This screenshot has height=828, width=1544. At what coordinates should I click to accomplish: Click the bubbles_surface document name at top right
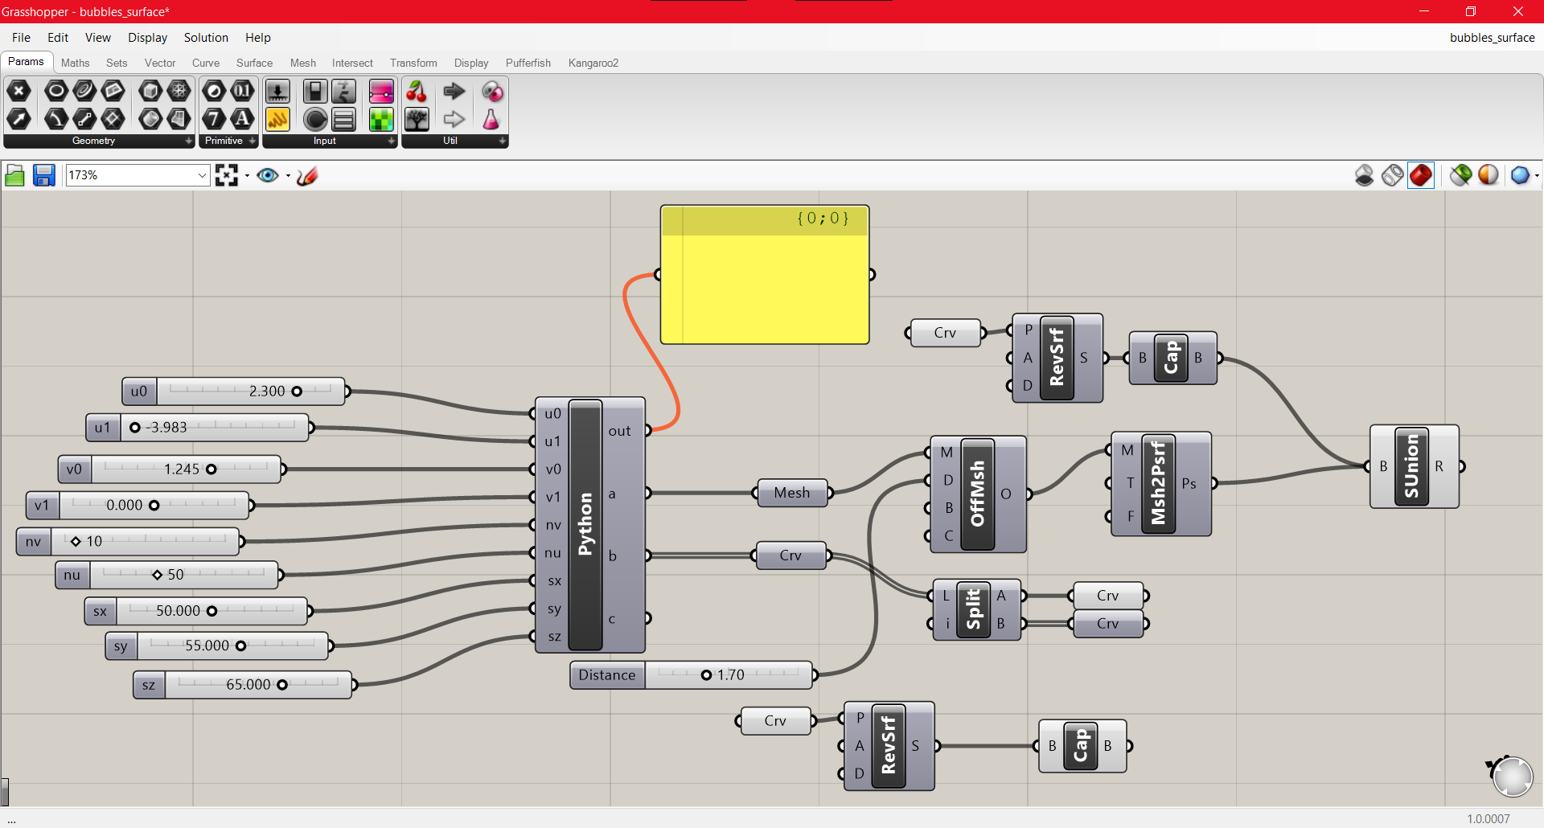(x=1493, y=38)
